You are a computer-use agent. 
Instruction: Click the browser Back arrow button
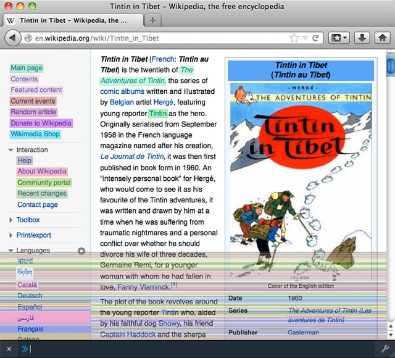pyautogui.click(x=13, y=38)
